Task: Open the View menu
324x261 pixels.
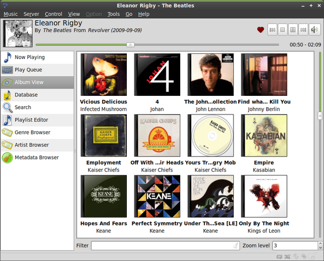Action: point(74,14)
